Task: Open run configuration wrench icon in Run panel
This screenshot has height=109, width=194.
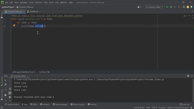Action: click(x=5, y=85)
